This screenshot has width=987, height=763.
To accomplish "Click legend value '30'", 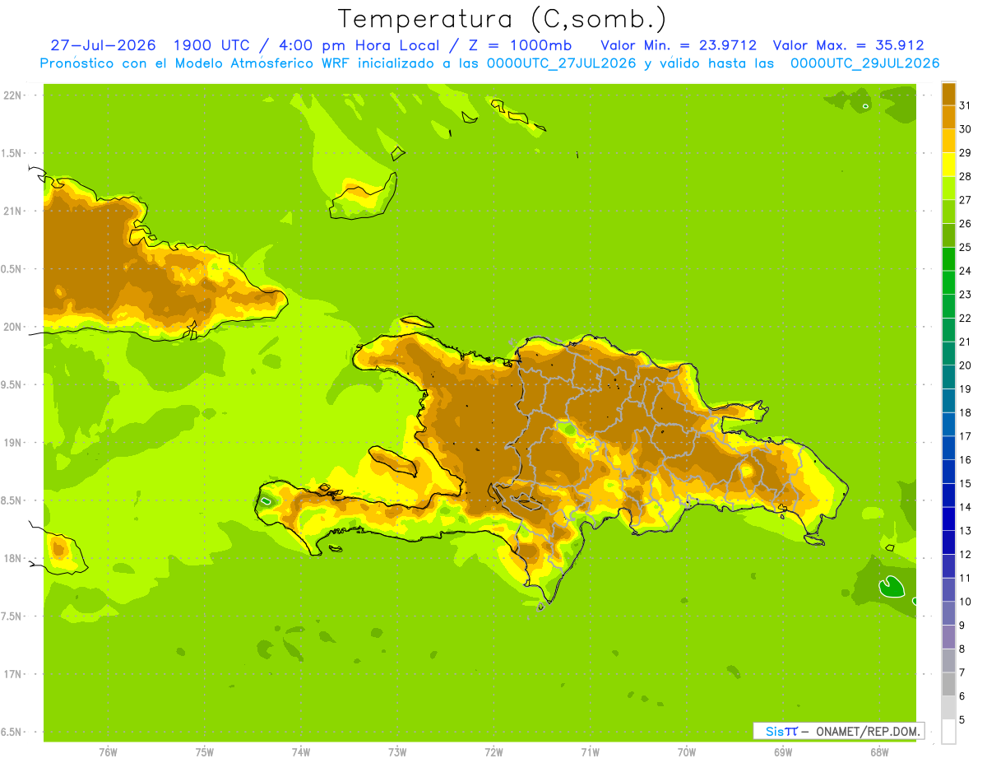I will point(966,128).
